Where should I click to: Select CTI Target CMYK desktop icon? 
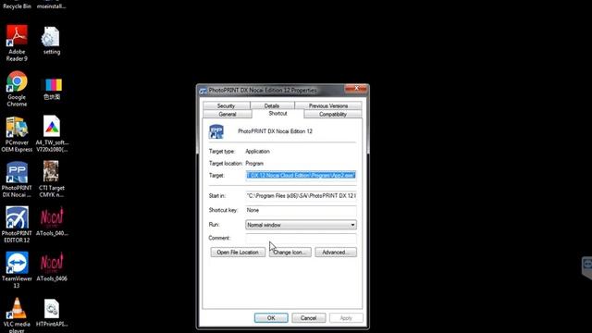(52, 179)
